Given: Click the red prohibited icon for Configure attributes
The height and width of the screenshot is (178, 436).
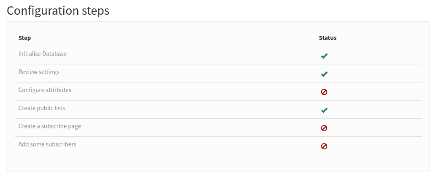Looking at the screenshot, I should pyautogui.click(x=324, y=92).
